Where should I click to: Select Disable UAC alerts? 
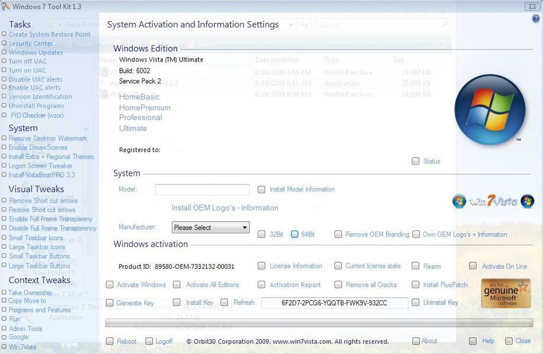point(4,79)
